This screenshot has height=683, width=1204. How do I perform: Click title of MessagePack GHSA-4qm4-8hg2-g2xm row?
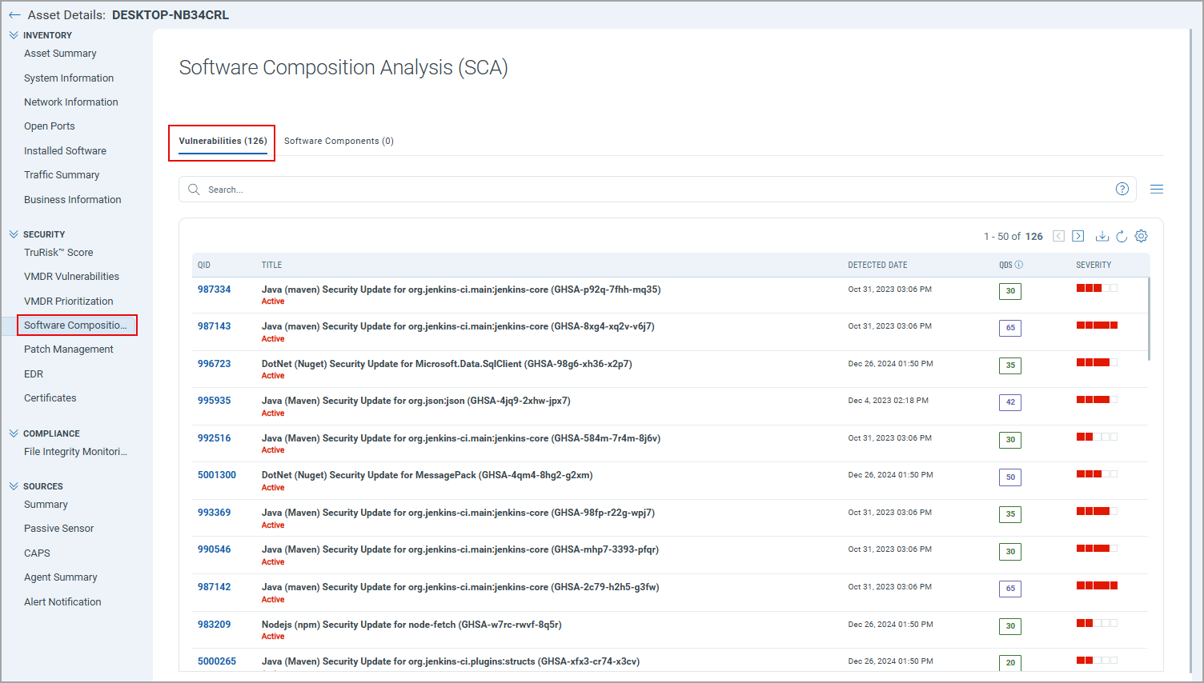[x=427, y=475]
